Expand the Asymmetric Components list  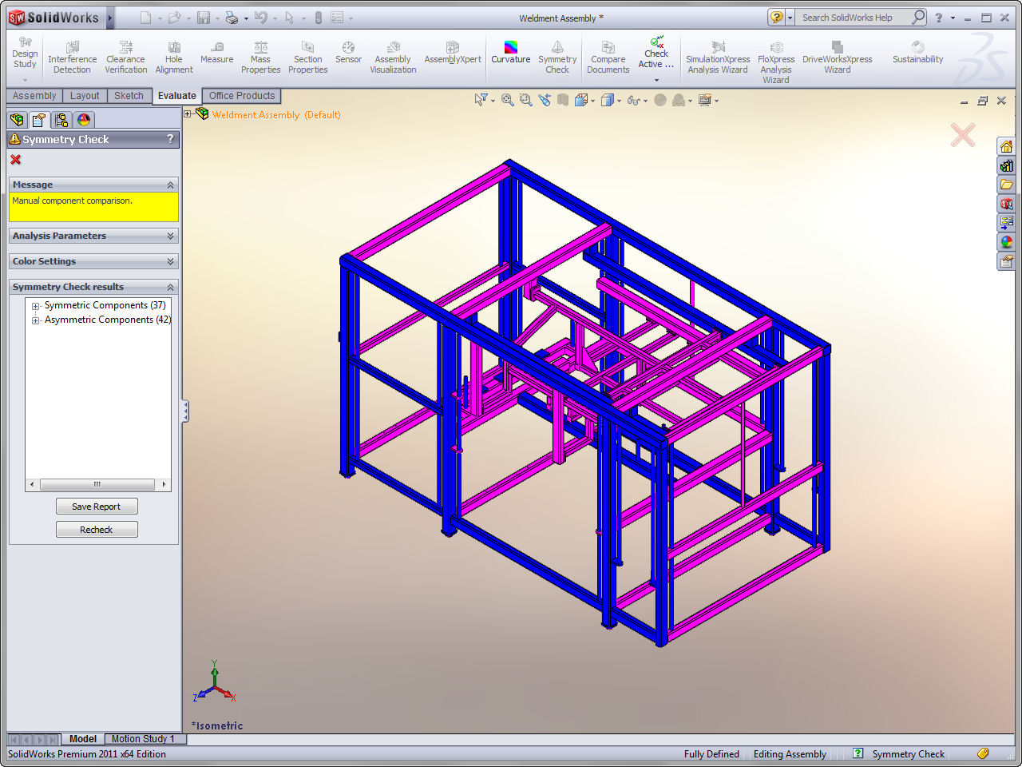[x=34, y=320]
